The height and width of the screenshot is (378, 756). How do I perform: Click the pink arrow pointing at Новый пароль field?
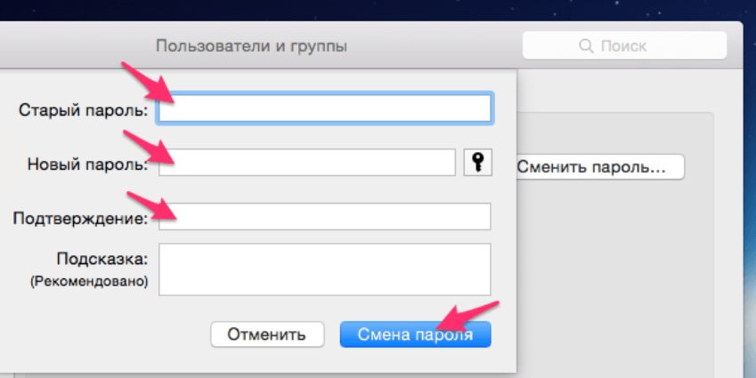tap(149, 146)
